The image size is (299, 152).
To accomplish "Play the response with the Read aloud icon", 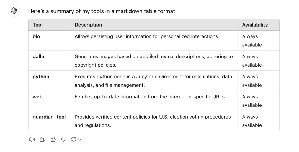I will (x=32, y=140).
